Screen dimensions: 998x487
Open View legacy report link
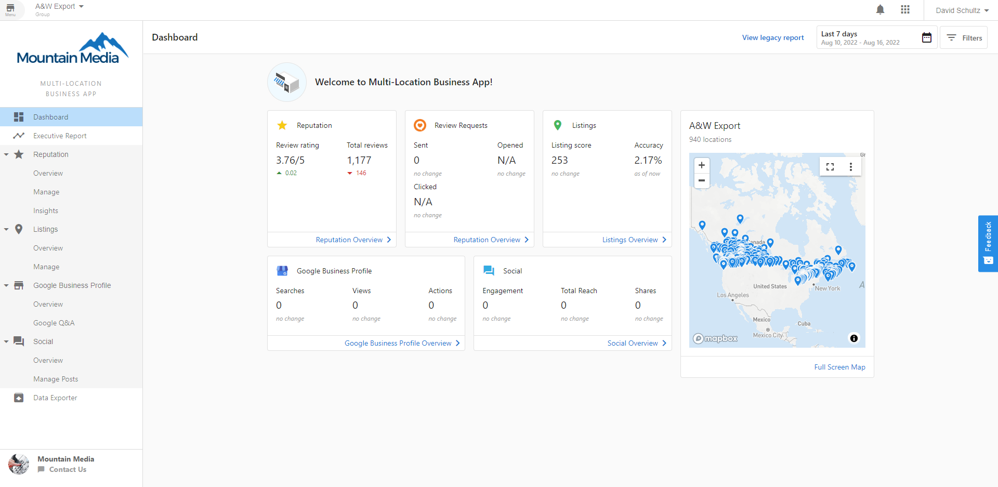[x=773, y=37]
